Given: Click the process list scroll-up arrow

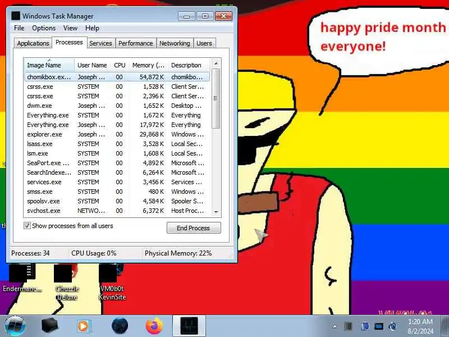Looking at the screenshot, I should [x=216, y=63].
